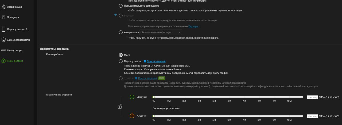Viewport: 342px width, 125px height.
Task: Click the Отдача speed slider handle
Action: click(x=154, y=116)
